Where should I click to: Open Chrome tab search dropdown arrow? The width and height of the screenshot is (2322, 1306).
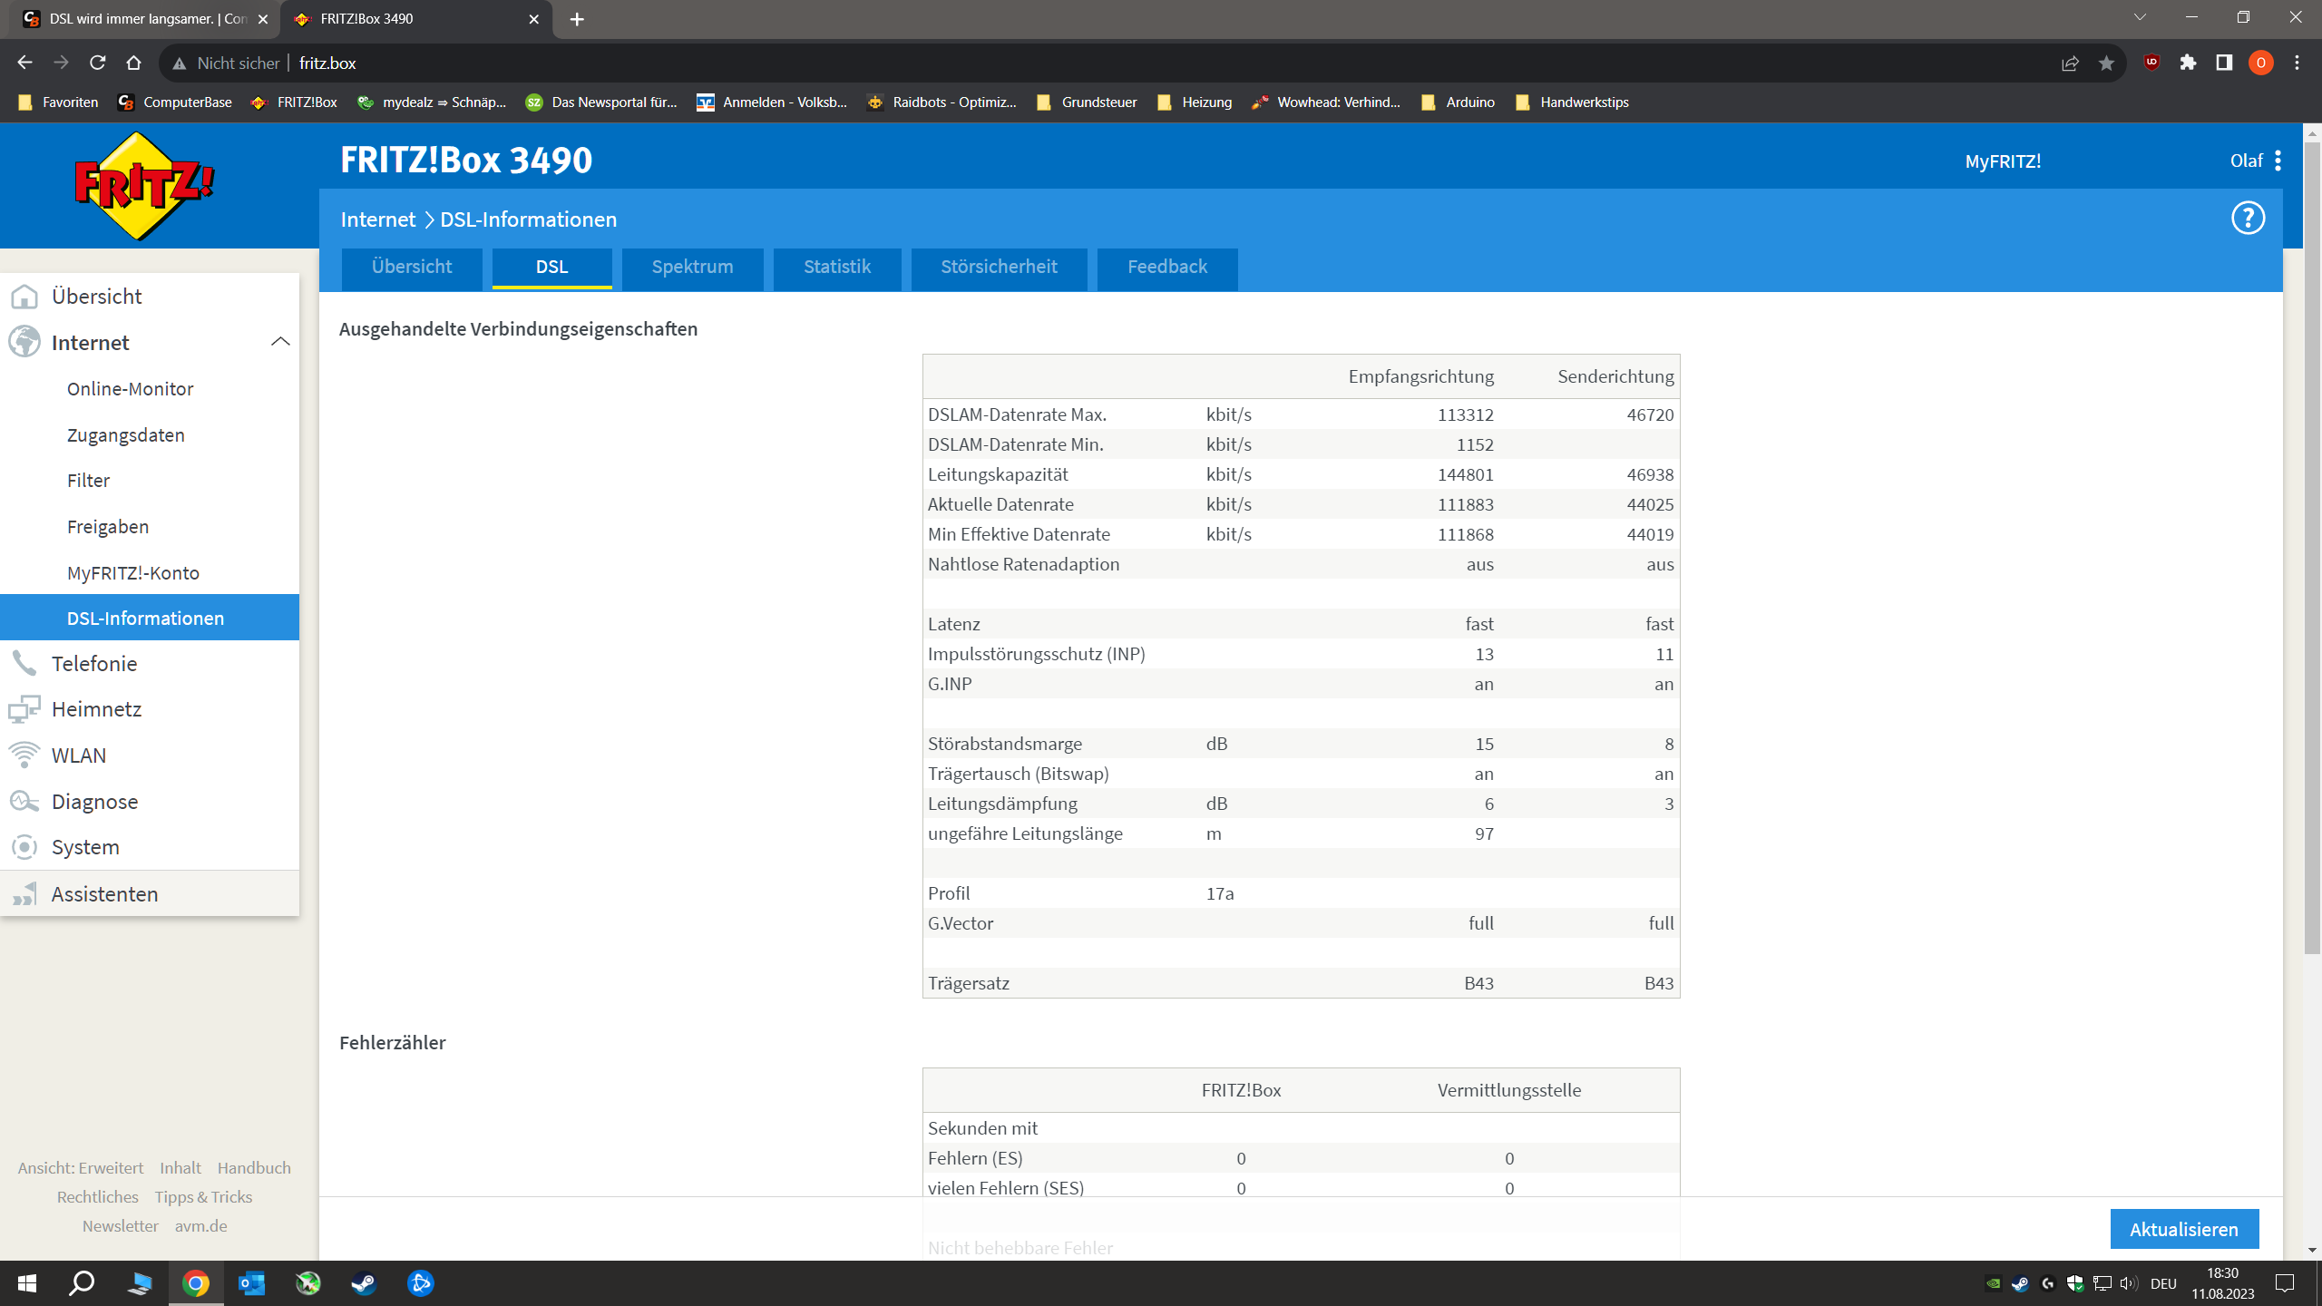(x=2140, y=18)
